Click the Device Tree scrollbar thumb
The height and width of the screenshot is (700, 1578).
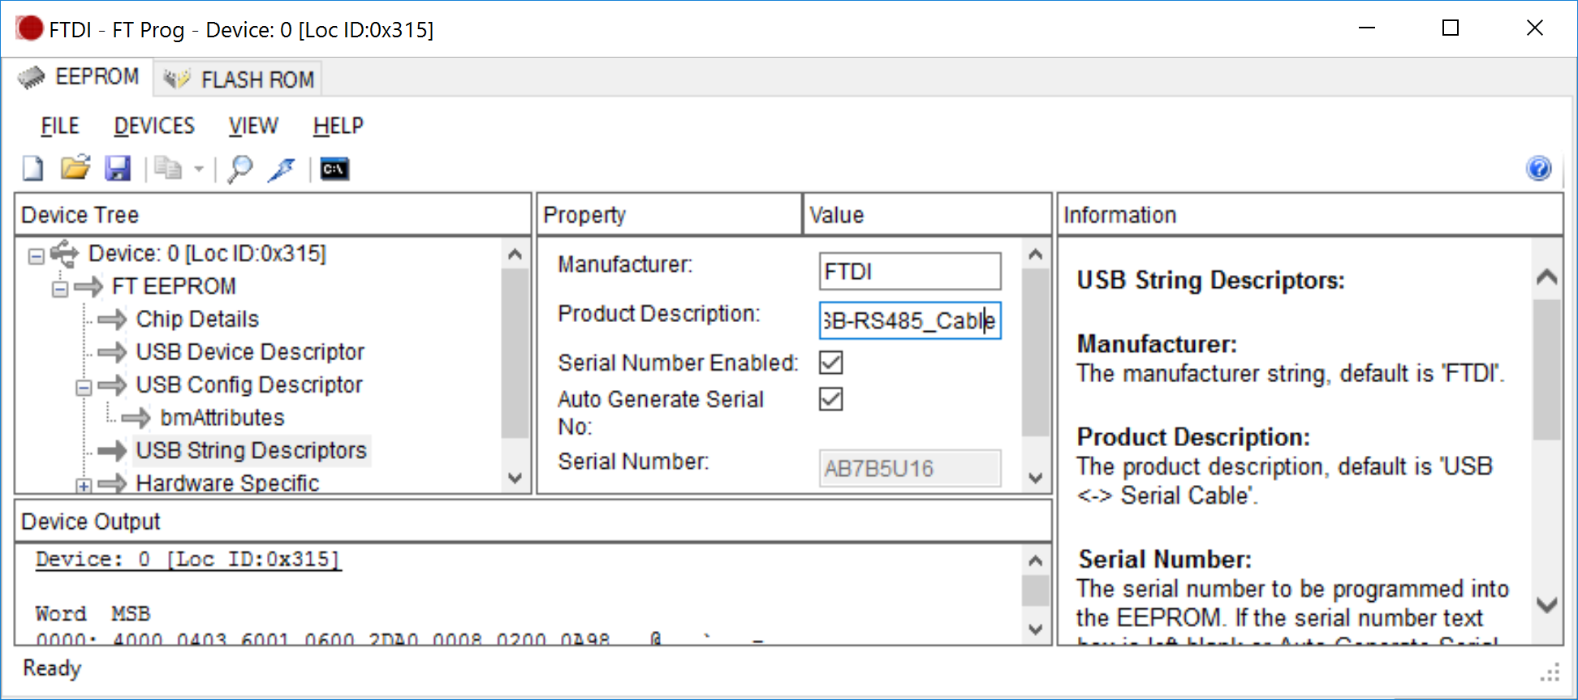click(x=515, y=353)
